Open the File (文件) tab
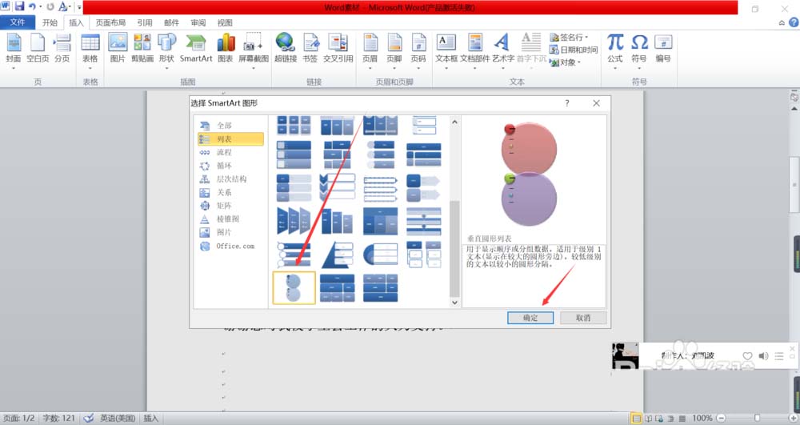800x425 pixels. tap(18, 22)
